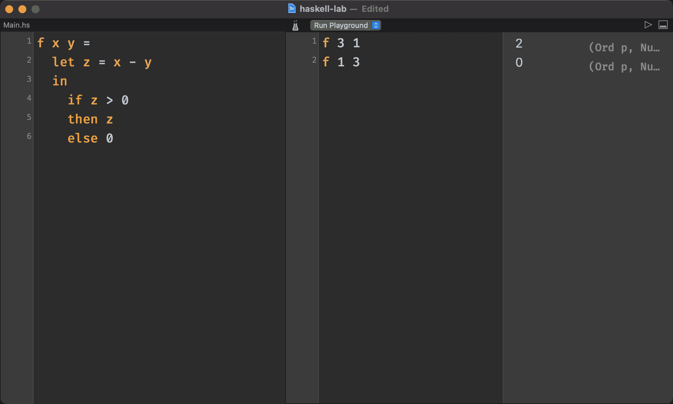
Task: Toggle the bottom console panel icon
Action: point(663,25)
